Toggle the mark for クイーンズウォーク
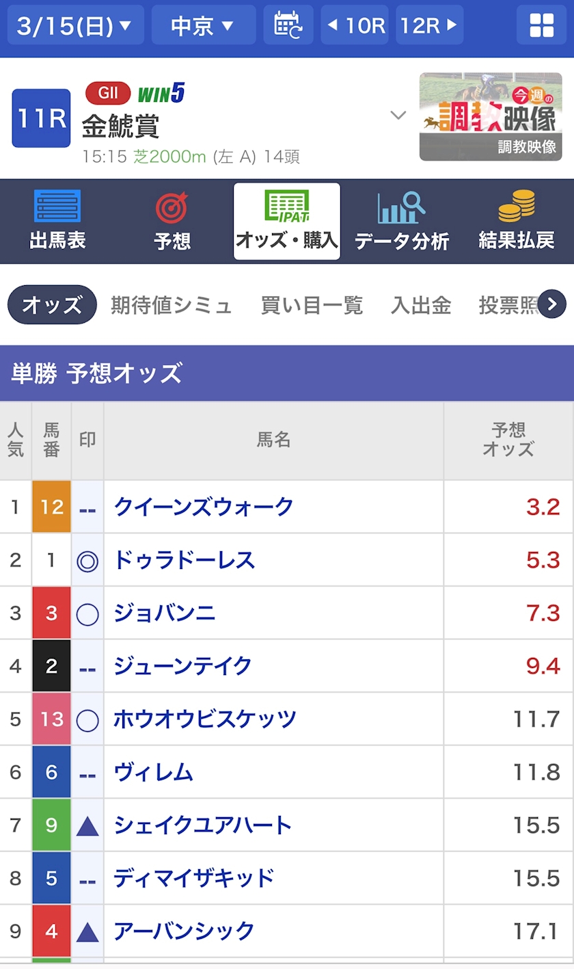Screen dimensions: 574x969 point(87,507)
